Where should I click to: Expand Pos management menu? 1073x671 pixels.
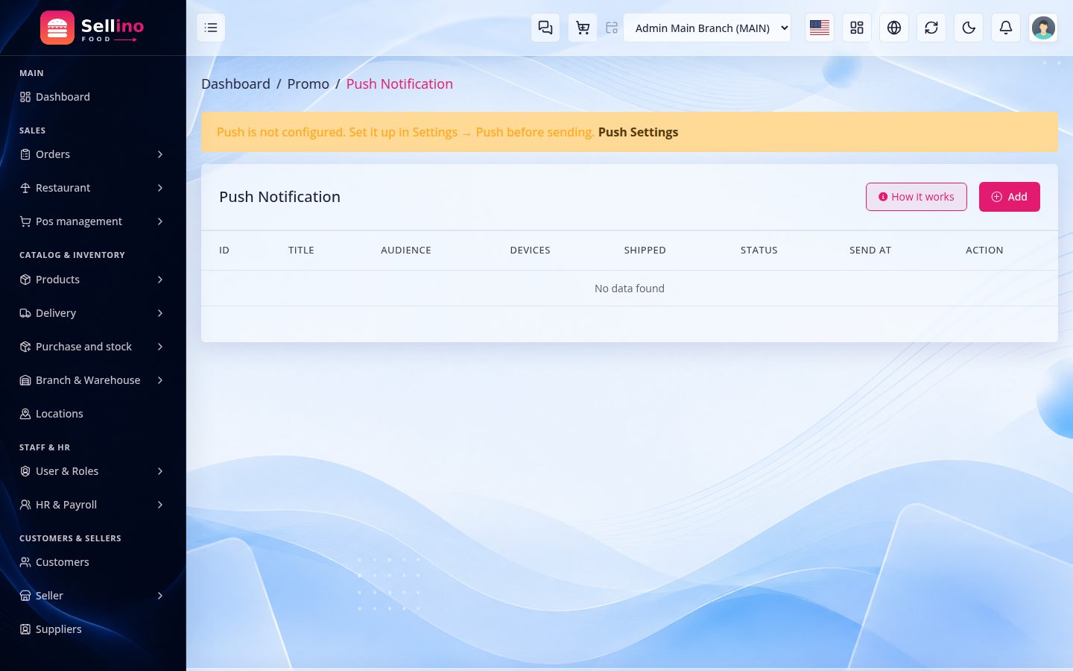pos(92,221)
